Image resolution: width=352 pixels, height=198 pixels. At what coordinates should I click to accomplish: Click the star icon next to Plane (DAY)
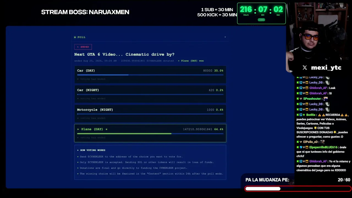[106, 129]
